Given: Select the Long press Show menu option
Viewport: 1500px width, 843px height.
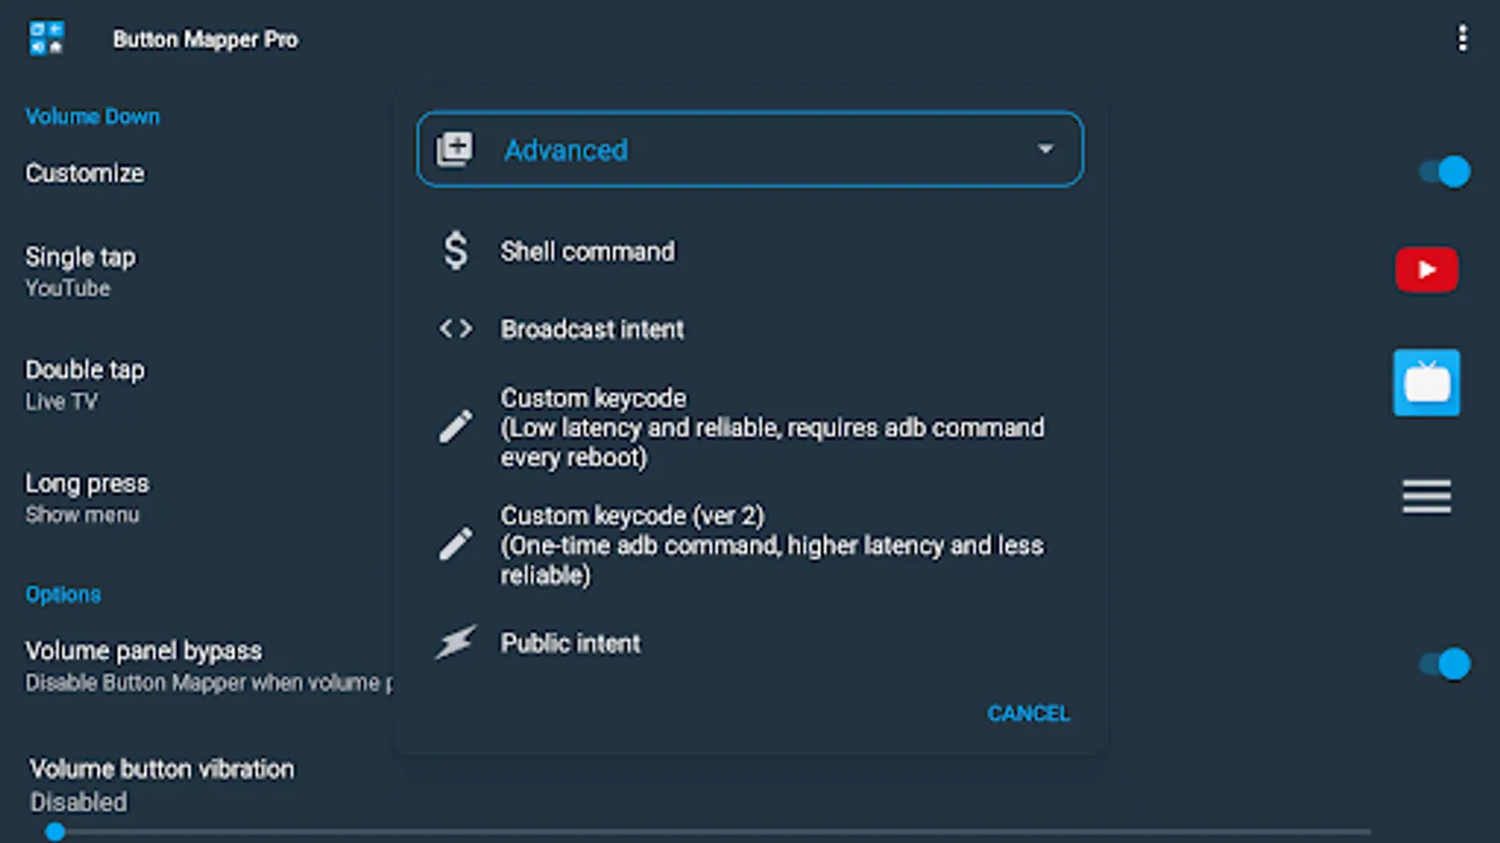Looking at the screenshot, I should click(87, 496).
